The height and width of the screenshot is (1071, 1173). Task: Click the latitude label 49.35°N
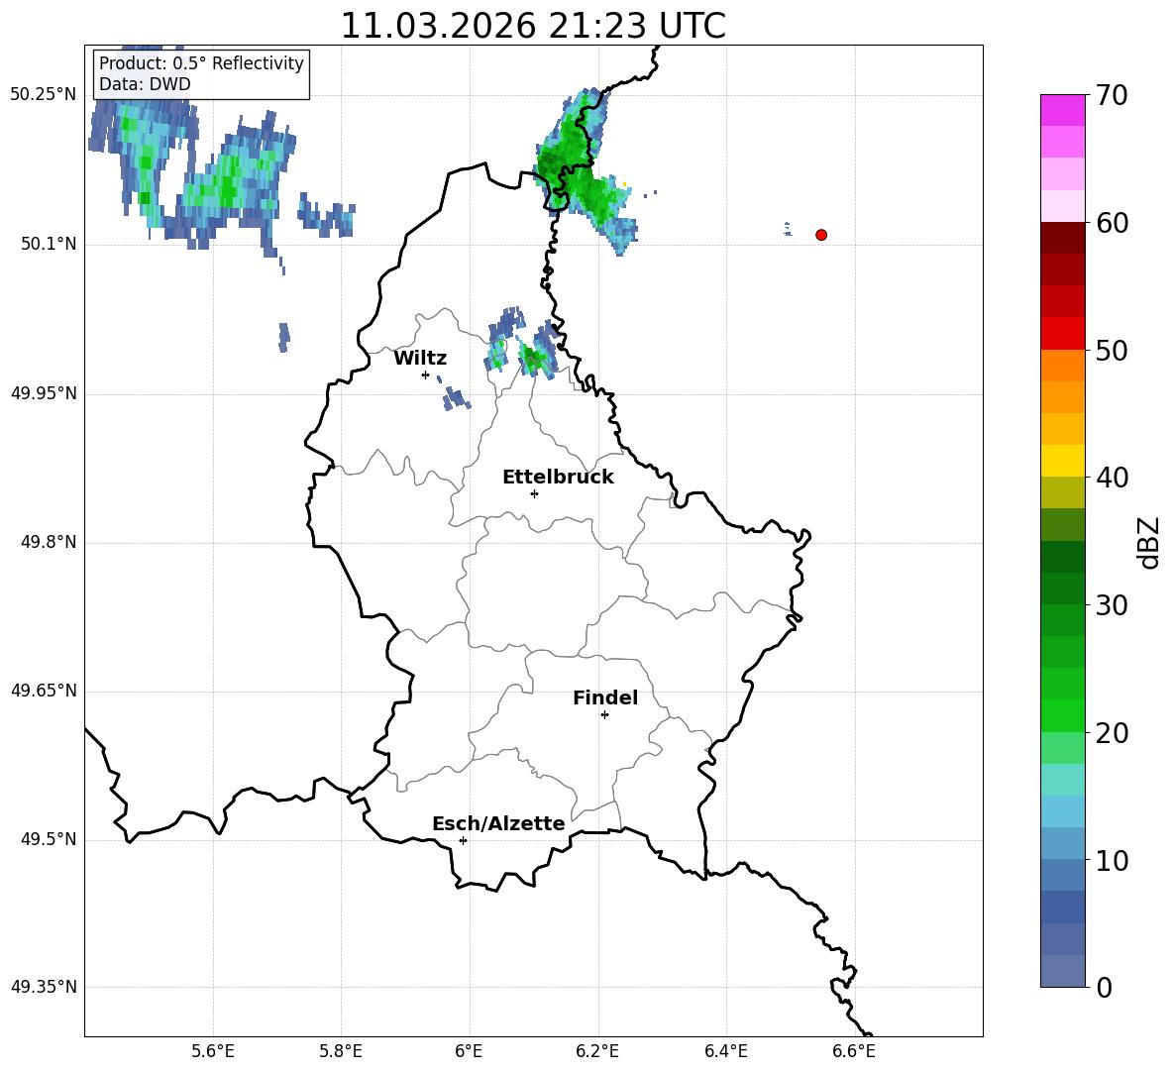[x=44, y=987]
